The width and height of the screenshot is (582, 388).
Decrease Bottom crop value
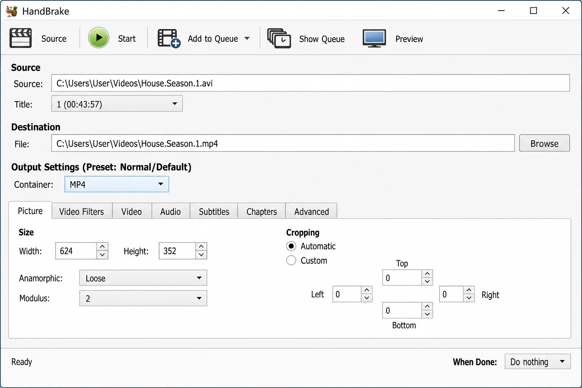[427, 314]
